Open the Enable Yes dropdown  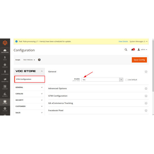pyautogui.click(x=102, y=80)
